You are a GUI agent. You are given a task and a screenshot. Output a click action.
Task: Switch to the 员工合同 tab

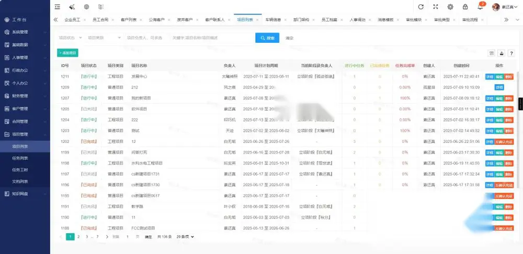[x=100, y=20]
